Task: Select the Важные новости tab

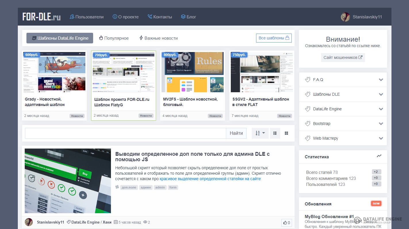Action: tap(158, 38)
